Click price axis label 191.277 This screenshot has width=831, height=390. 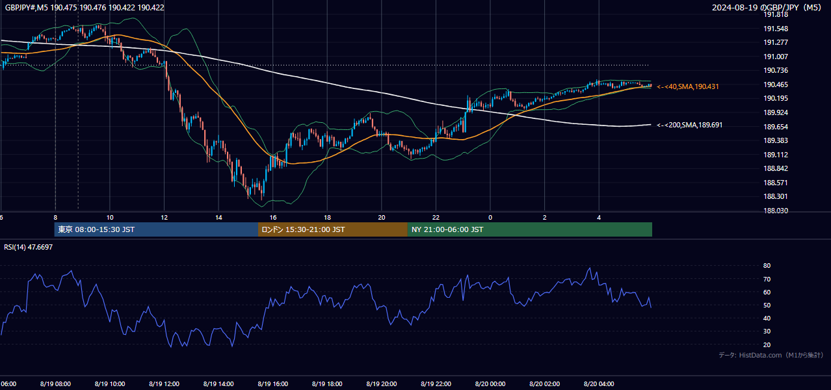776,42
